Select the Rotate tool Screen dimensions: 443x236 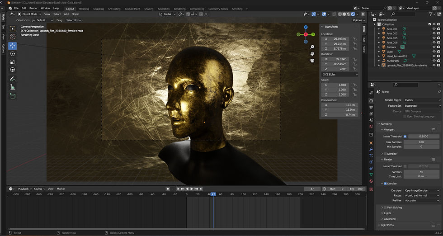click(x=13, y=54)
